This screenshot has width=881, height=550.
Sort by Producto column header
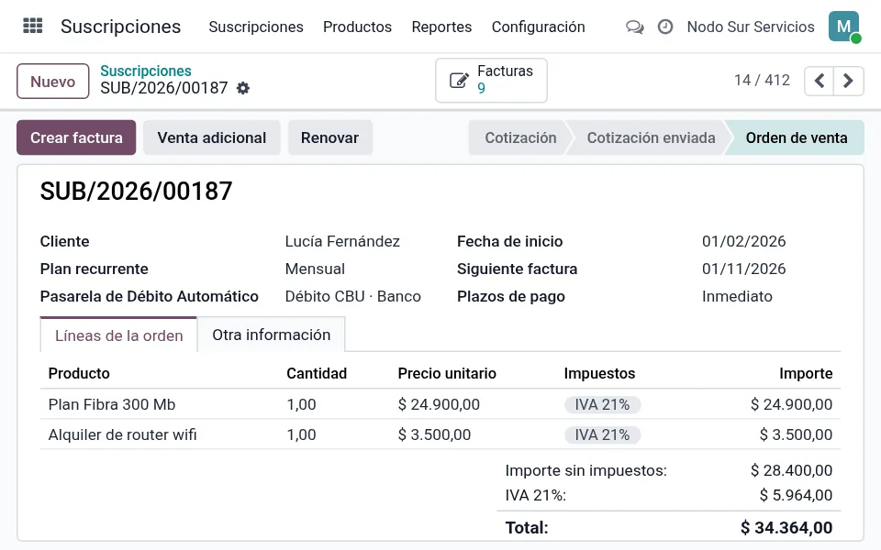(x=79, y=373)
